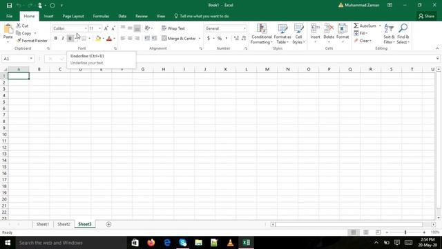Switch to the Page Layout tab

point(73,16)
